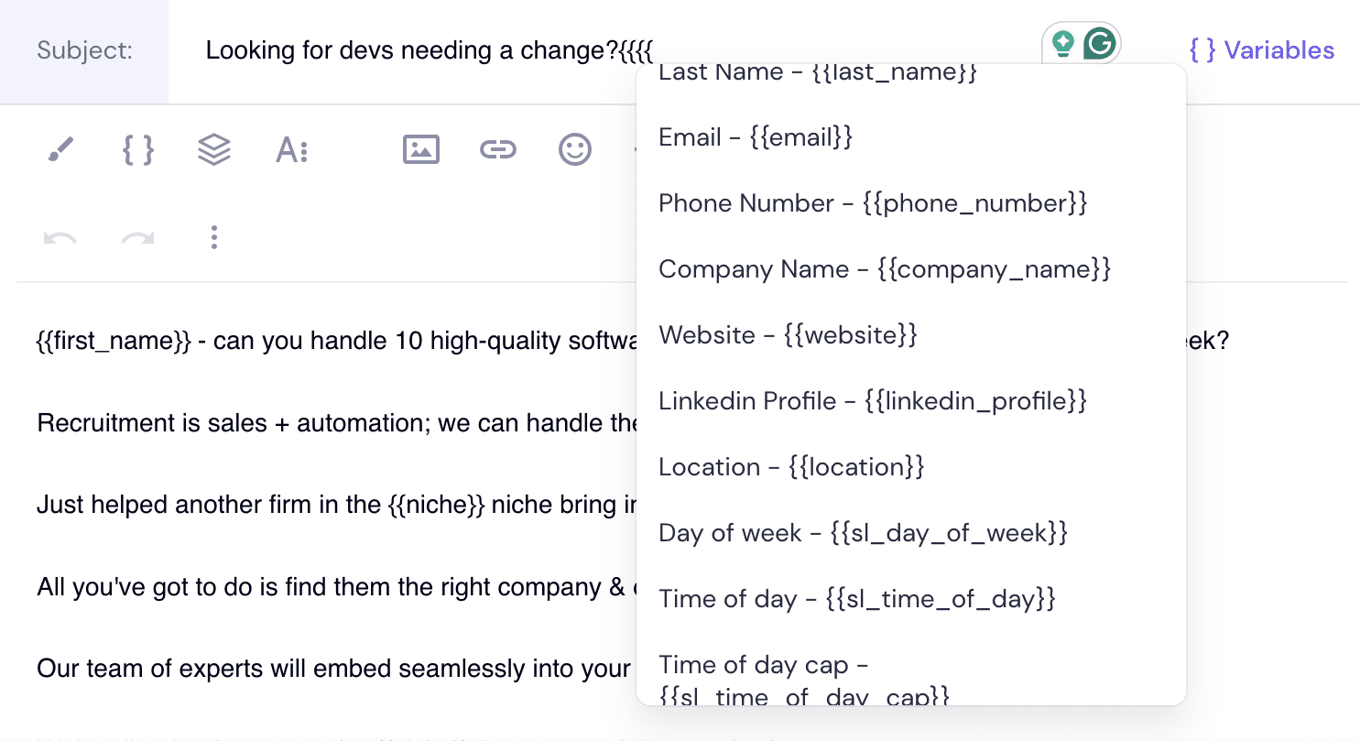Screen dimensions: 1360x741
Task: Insert the Company Name variable
Action: 884,269
